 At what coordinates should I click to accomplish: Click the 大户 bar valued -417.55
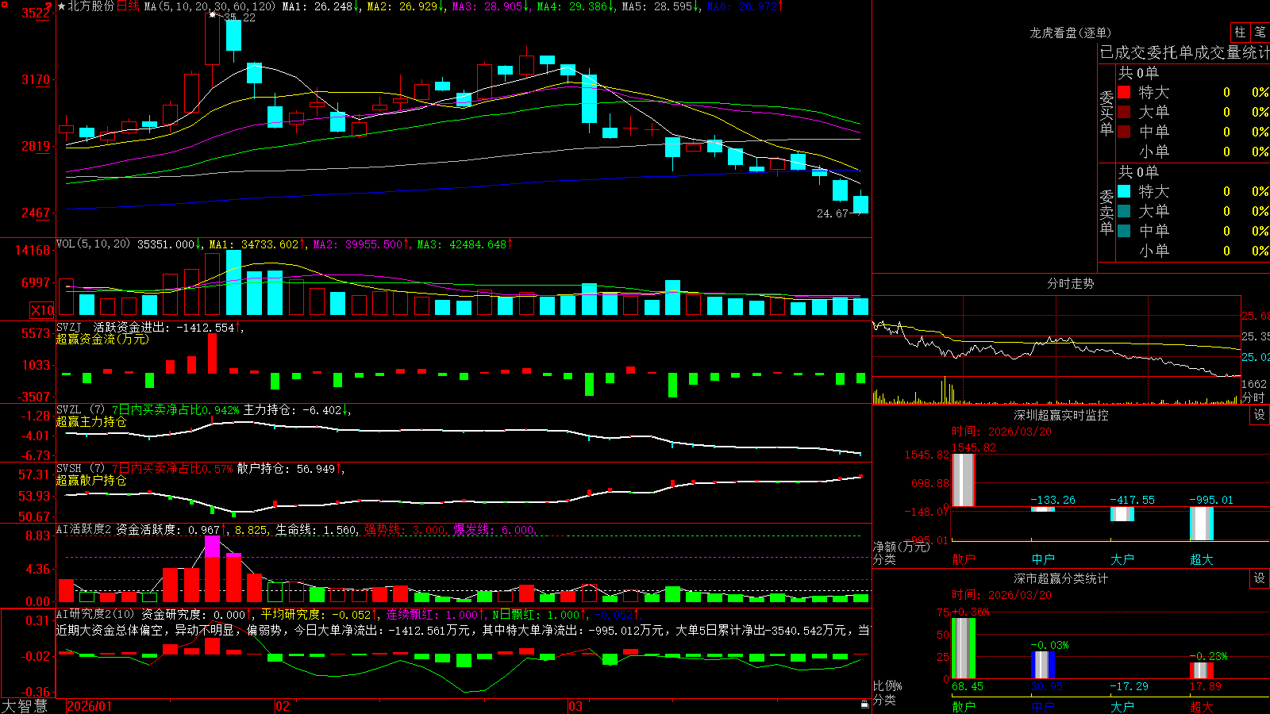1122,514
